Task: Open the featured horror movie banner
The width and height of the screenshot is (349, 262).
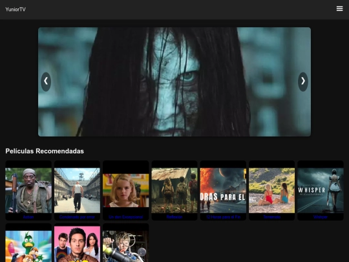Action: point(174,82)
